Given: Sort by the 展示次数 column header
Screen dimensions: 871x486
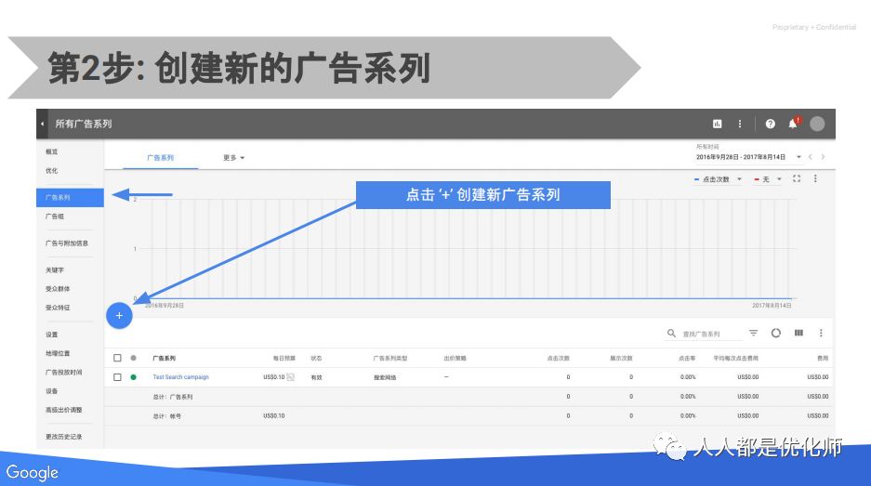Looking at the screenshot, I should point(621,359).
